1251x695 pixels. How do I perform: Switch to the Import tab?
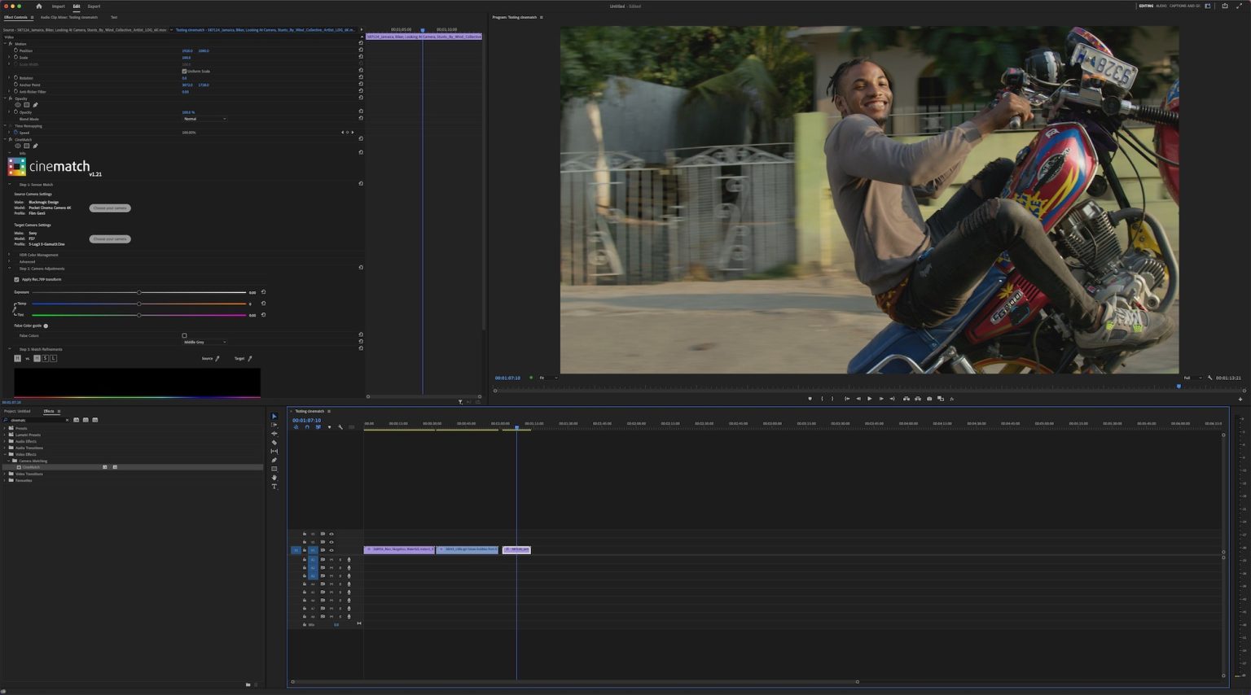click(59, 7)
